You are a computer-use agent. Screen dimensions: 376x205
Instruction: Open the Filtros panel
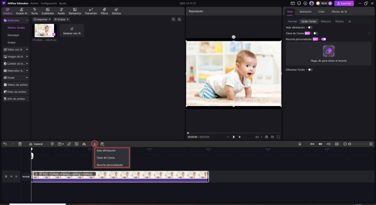103,11
